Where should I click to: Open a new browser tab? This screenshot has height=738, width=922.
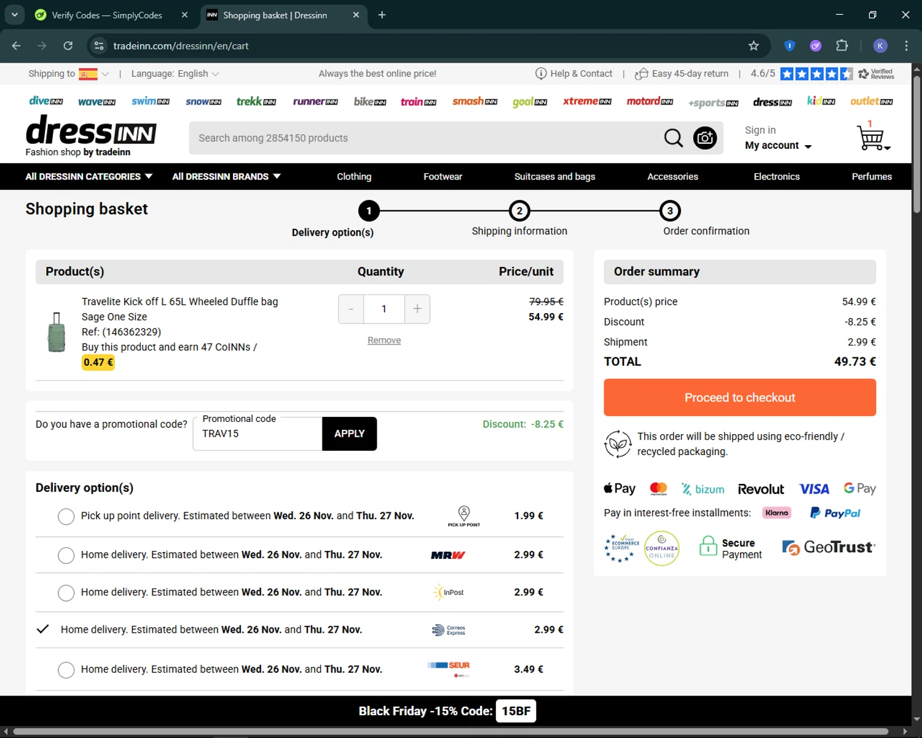tap(382, 15)
